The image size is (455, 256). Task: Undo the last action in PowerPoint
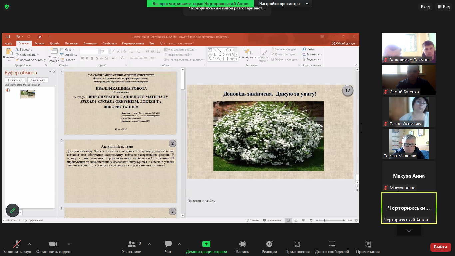(18, 37)
